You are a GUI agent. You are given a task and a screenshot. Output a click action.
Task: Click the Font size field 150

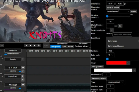pos(110,51)
